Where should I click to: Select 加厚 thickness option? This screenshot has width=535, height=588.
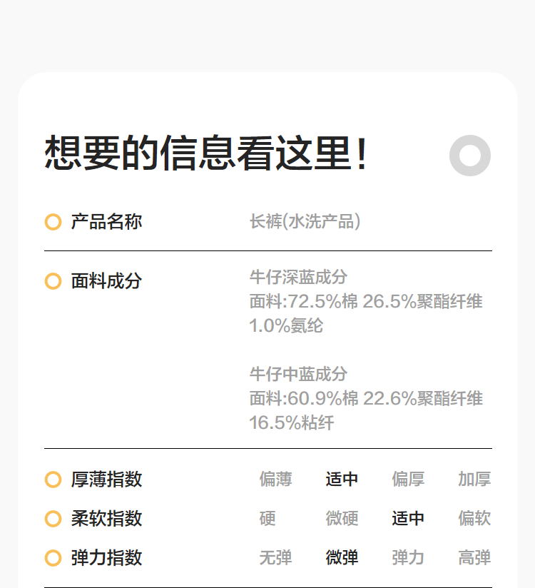point(474,480)
